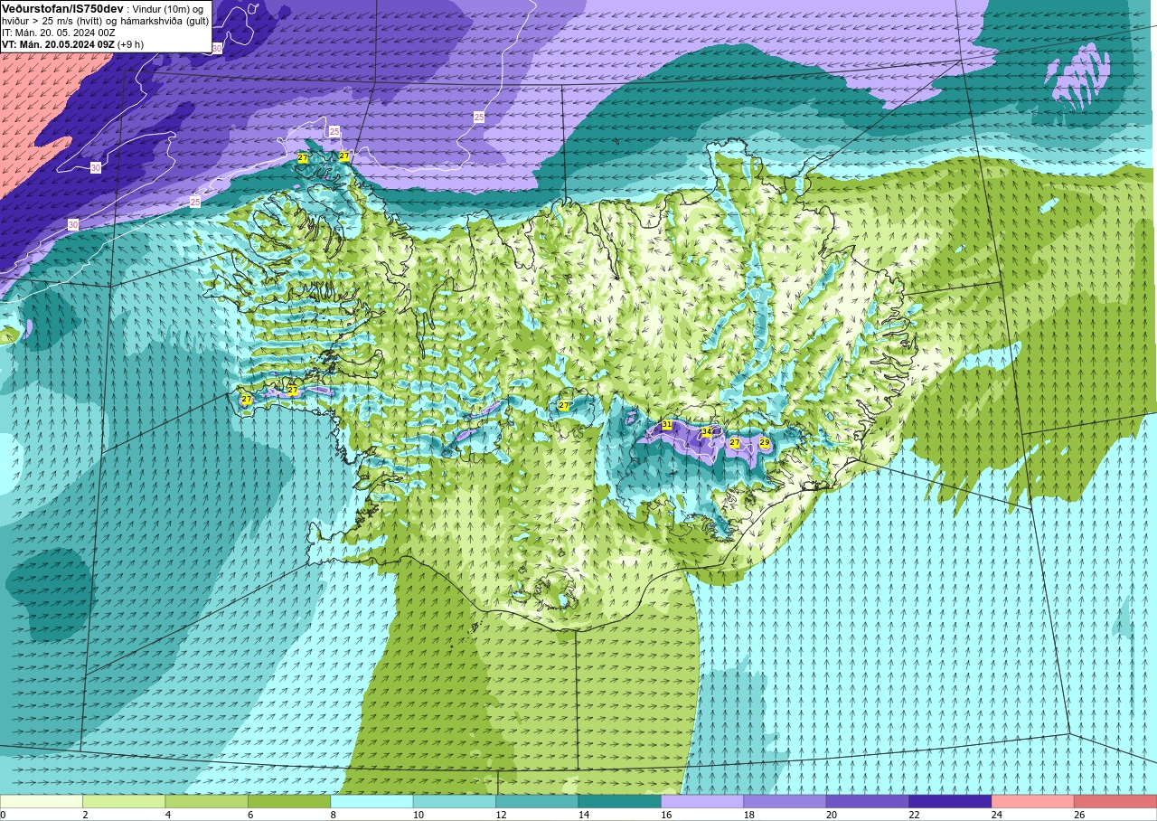Screen dimensions: 1157x821
Task: Select the 10–12 m/s light teal legend swatch
Action: pyautogui.click(x=454, y=801)
